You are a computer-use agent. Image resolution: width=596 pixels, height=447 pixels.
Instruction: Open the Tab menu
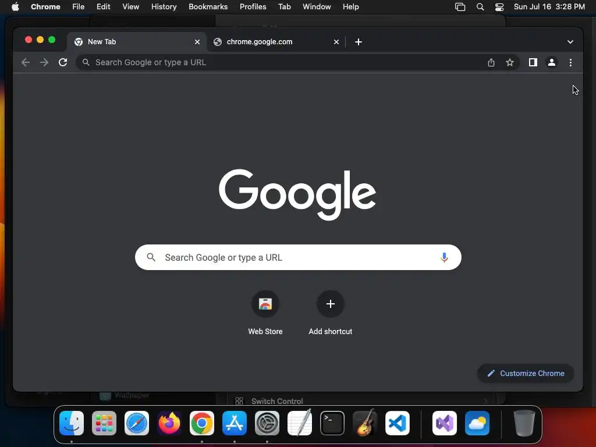(x=284, y=7)
